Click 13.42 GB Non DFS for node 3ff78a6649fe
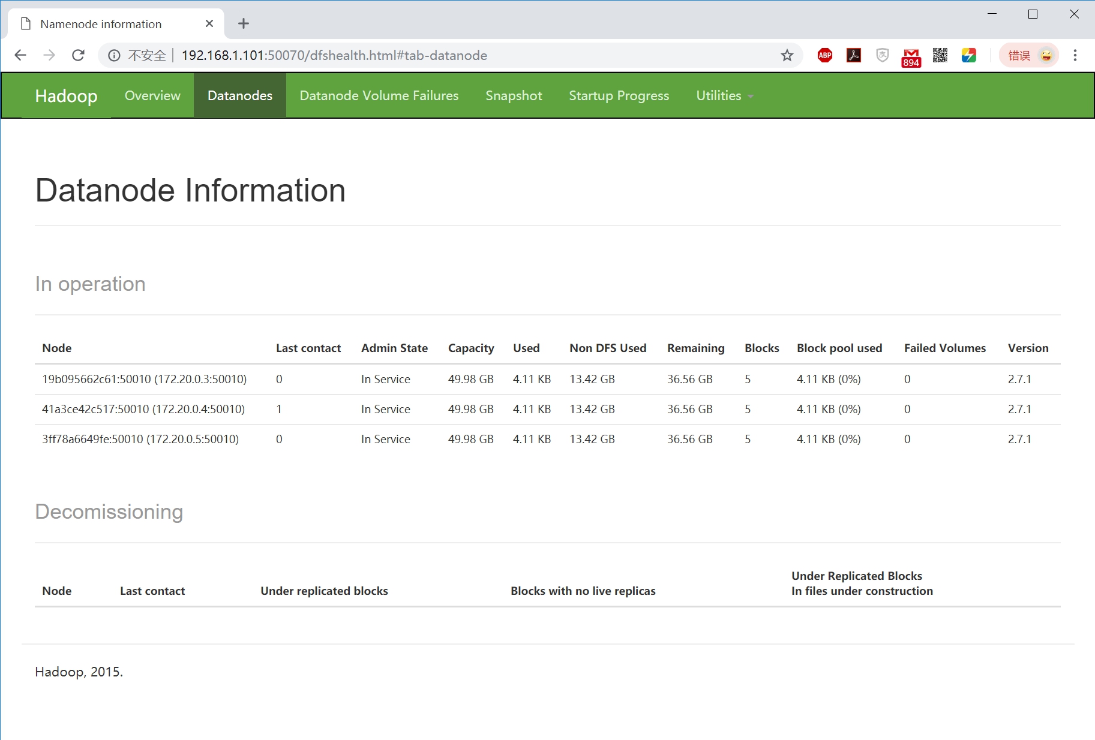Viewport: 1095px width, 740px height. (x=592, y=439)
